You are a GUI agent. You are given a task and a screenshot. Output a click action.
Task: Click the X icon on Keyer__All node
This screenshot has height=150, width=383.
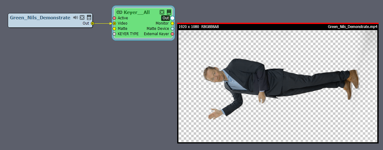point(162,12)
